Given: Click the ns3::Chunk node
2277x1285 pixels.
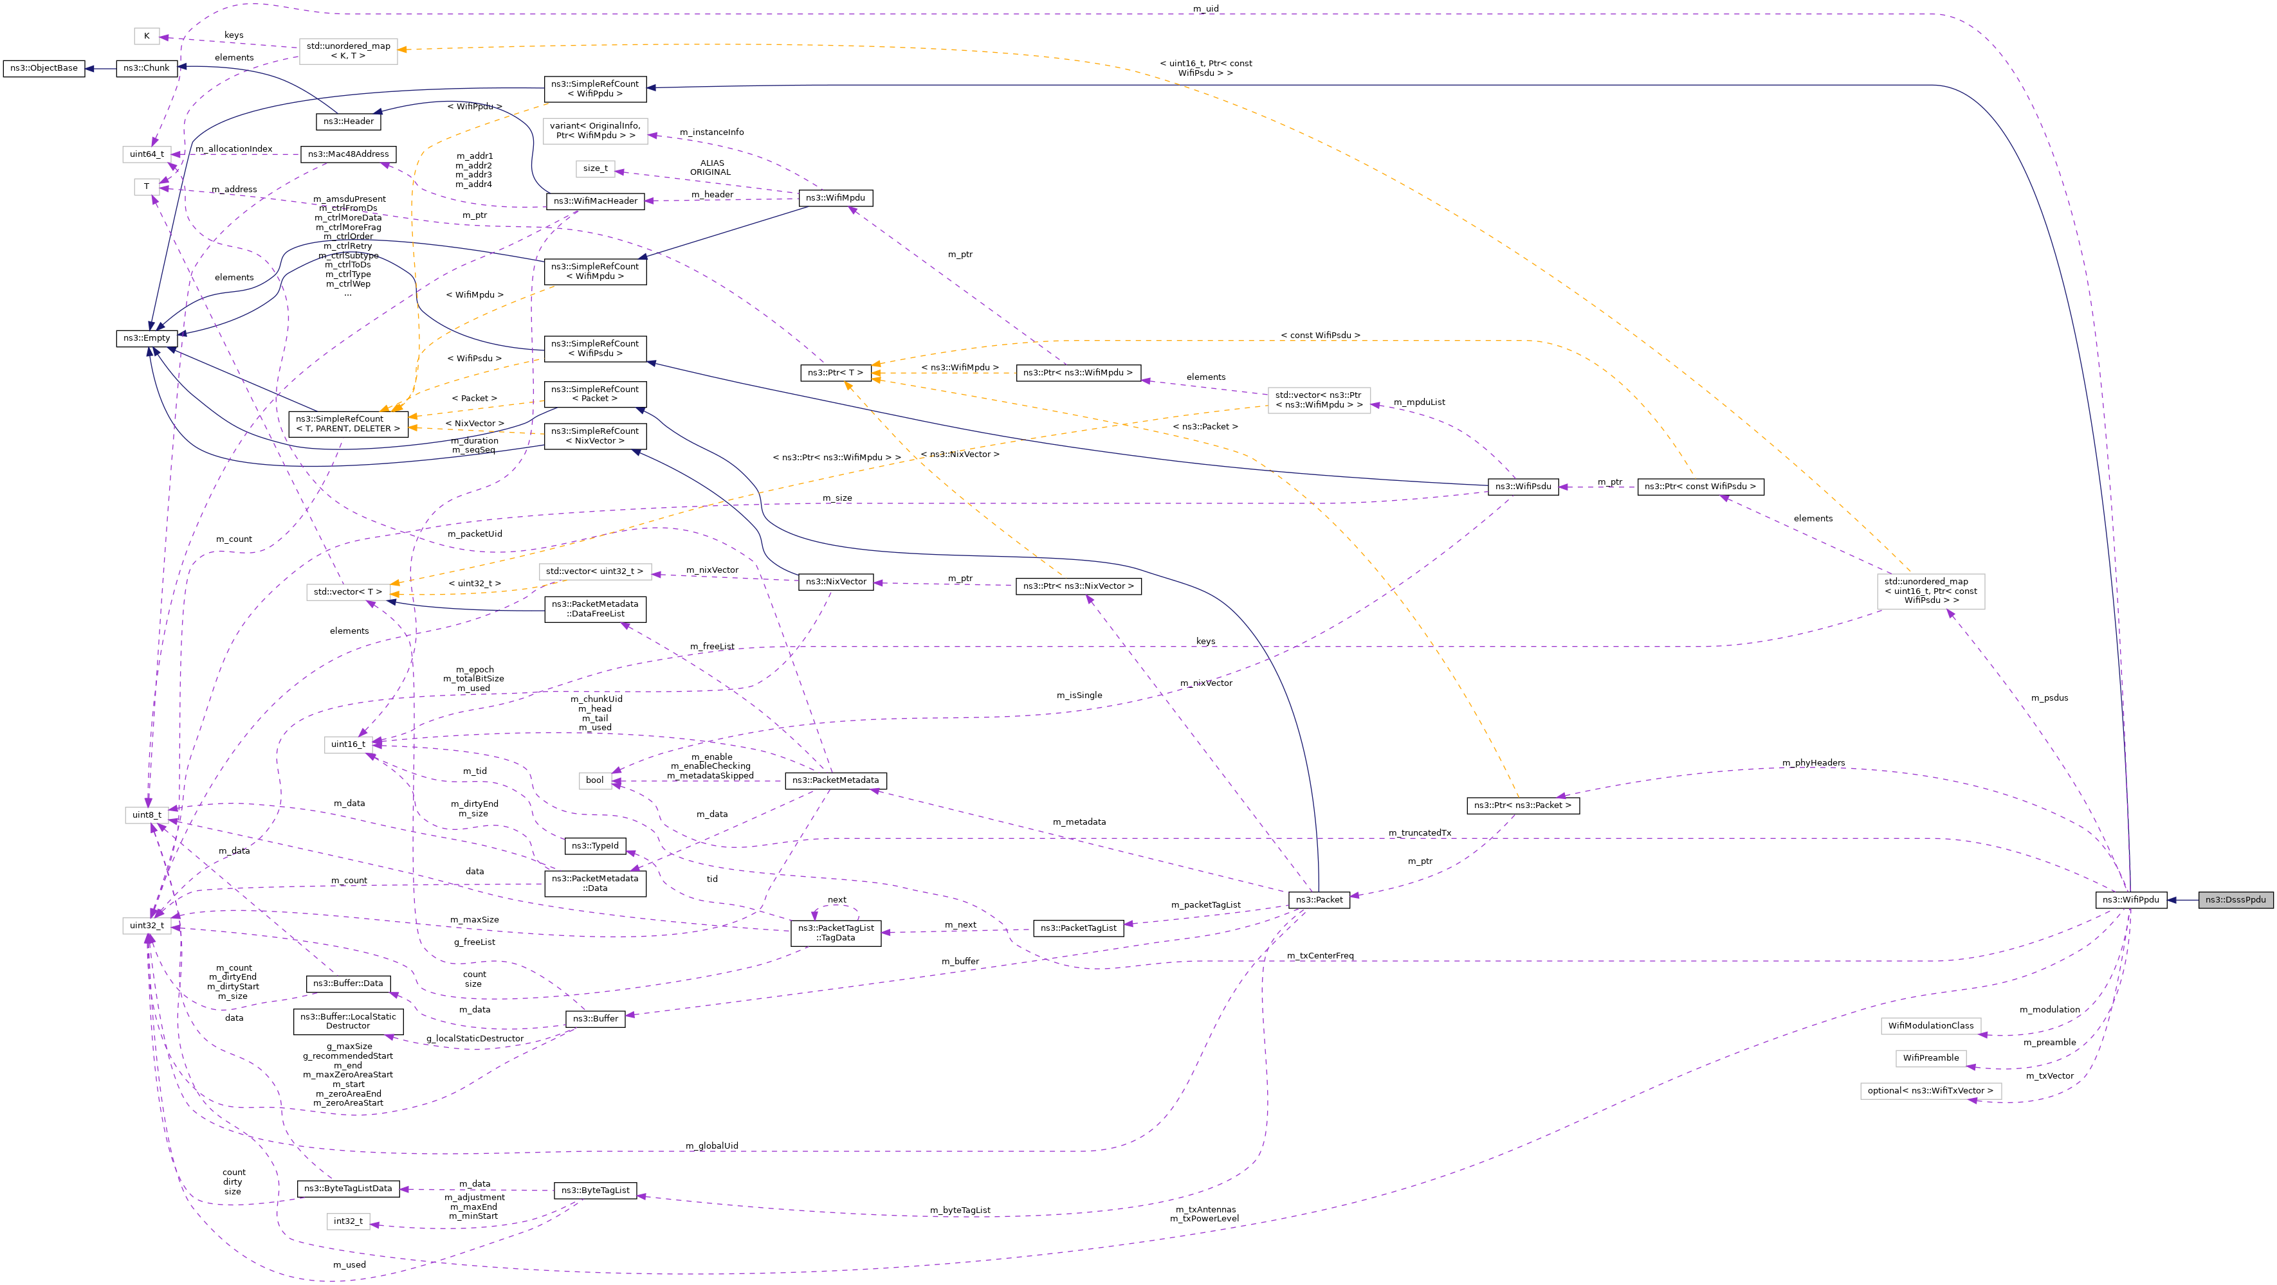Looking at the screenshot, I should pos(147,68).
